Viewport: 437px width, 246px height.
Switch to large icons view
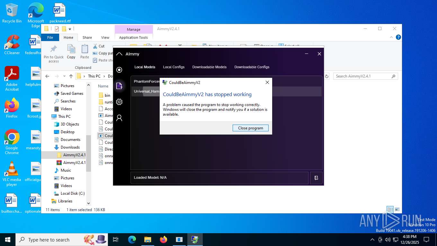coord(397,210)
